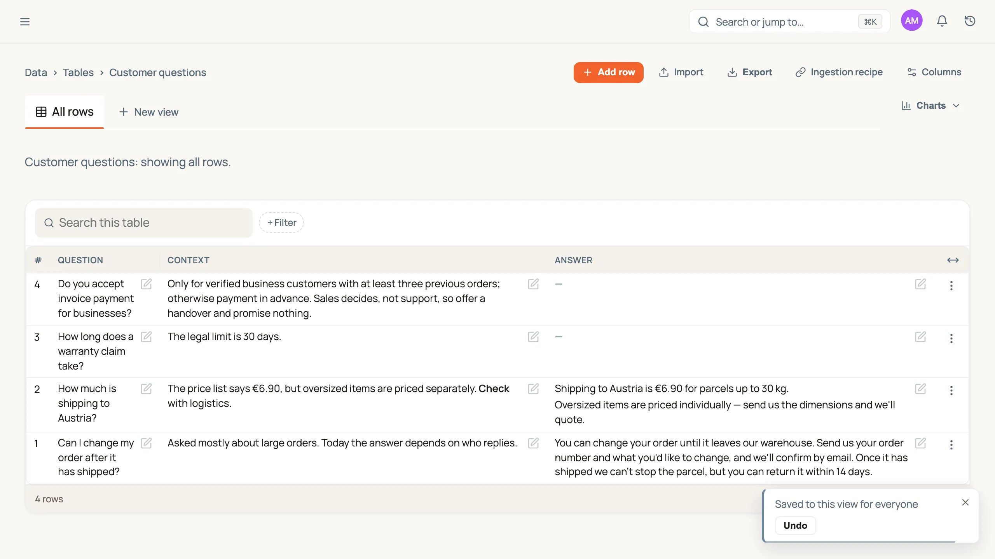995x559 pixels.
Task: Edit 'legal limit is 30 days' context
Action: point(533,337)
